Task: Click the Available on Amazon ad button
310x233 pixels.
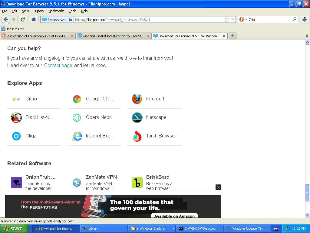Action: [174, 216]
